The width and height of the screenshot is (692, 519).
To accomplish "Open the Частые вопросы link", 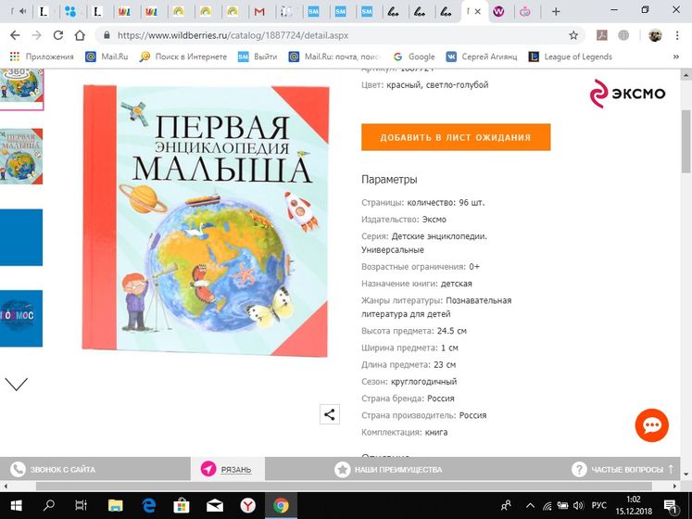I will click(x=624, y=470).
